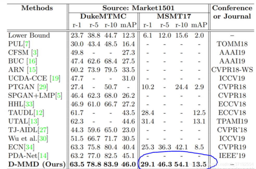Click the value 45.1 in PDA-Net row
Viewport: 256px width, 169px height.
[x=128, y=156]
